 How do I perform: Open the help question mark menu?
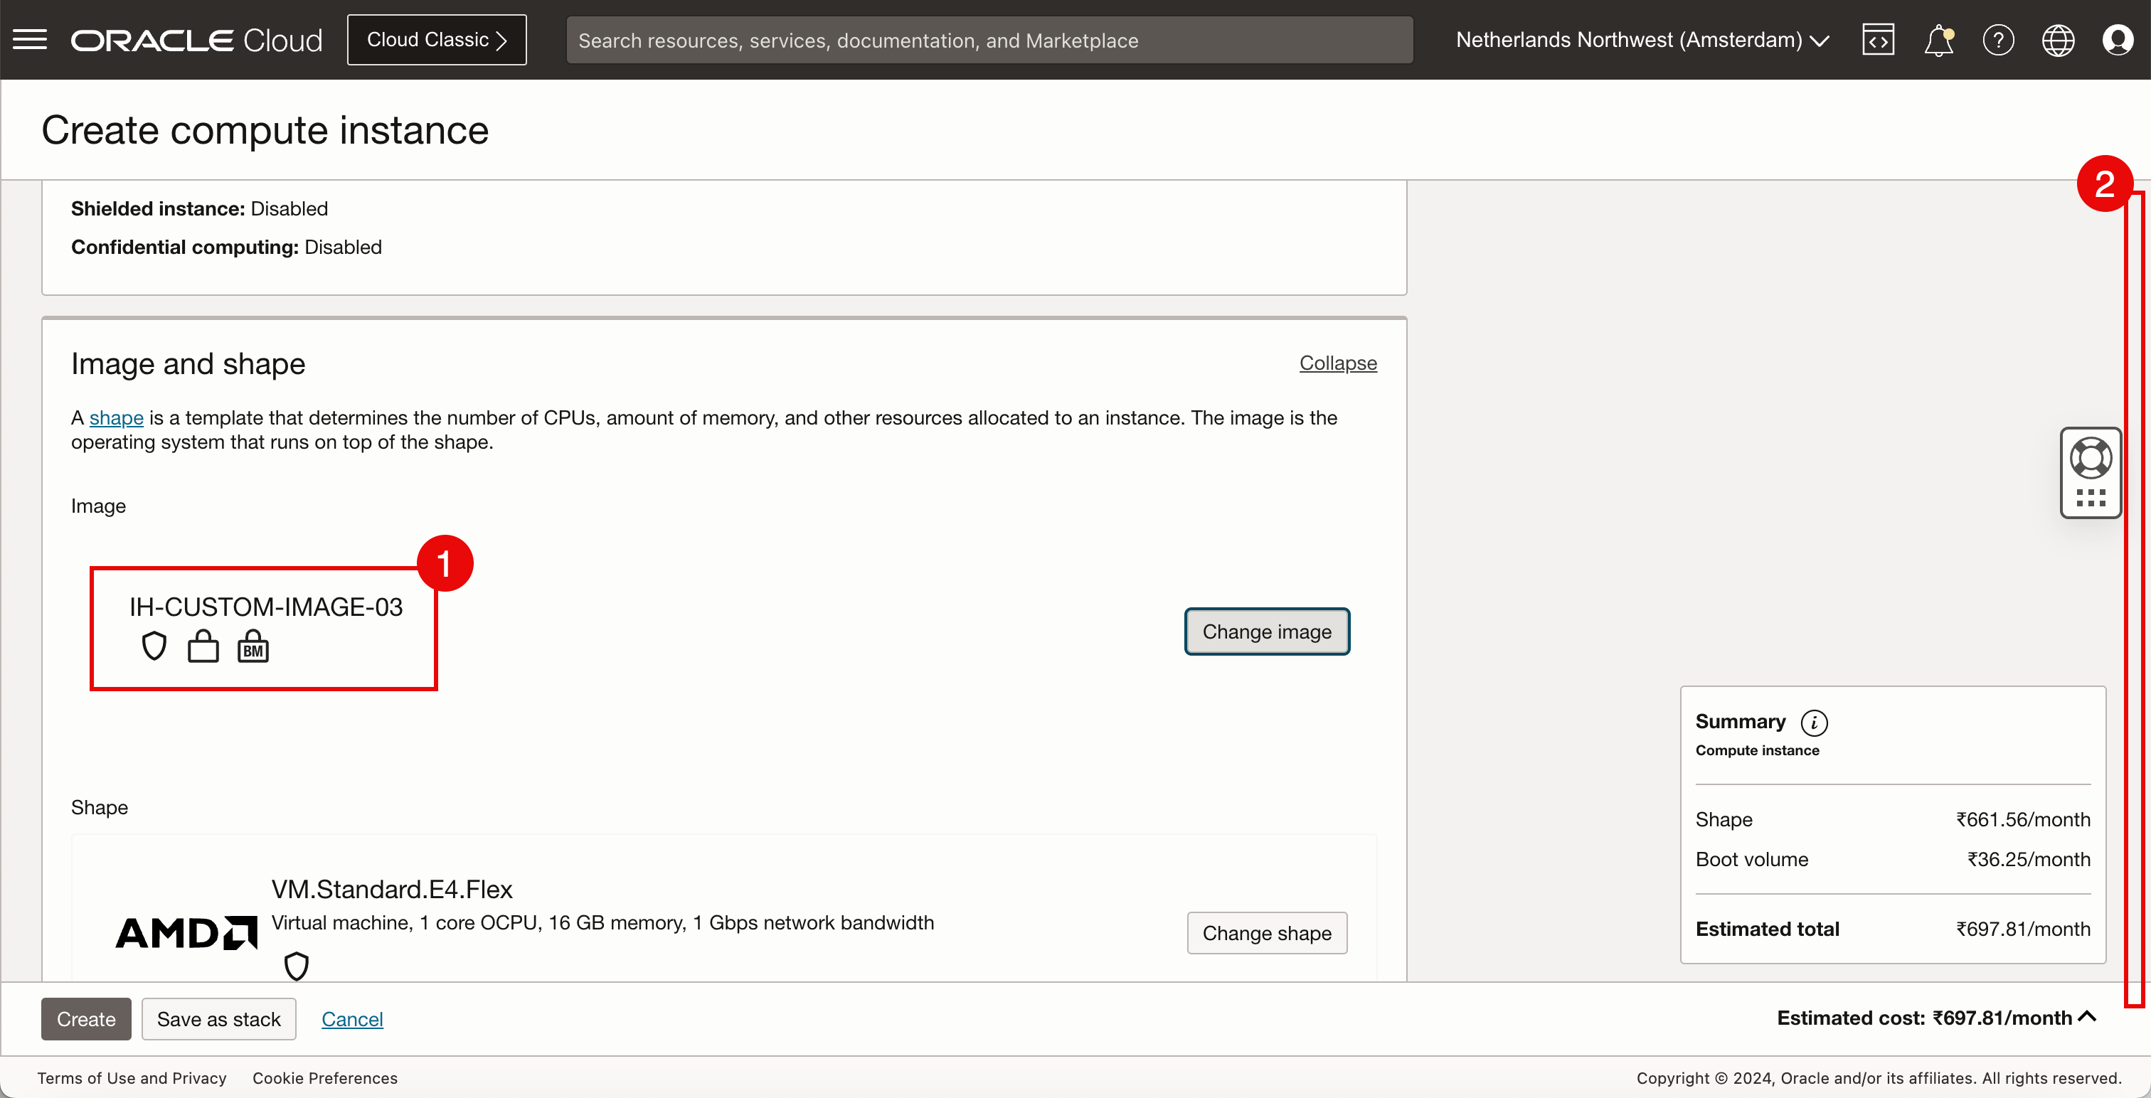coord(1998,39)
